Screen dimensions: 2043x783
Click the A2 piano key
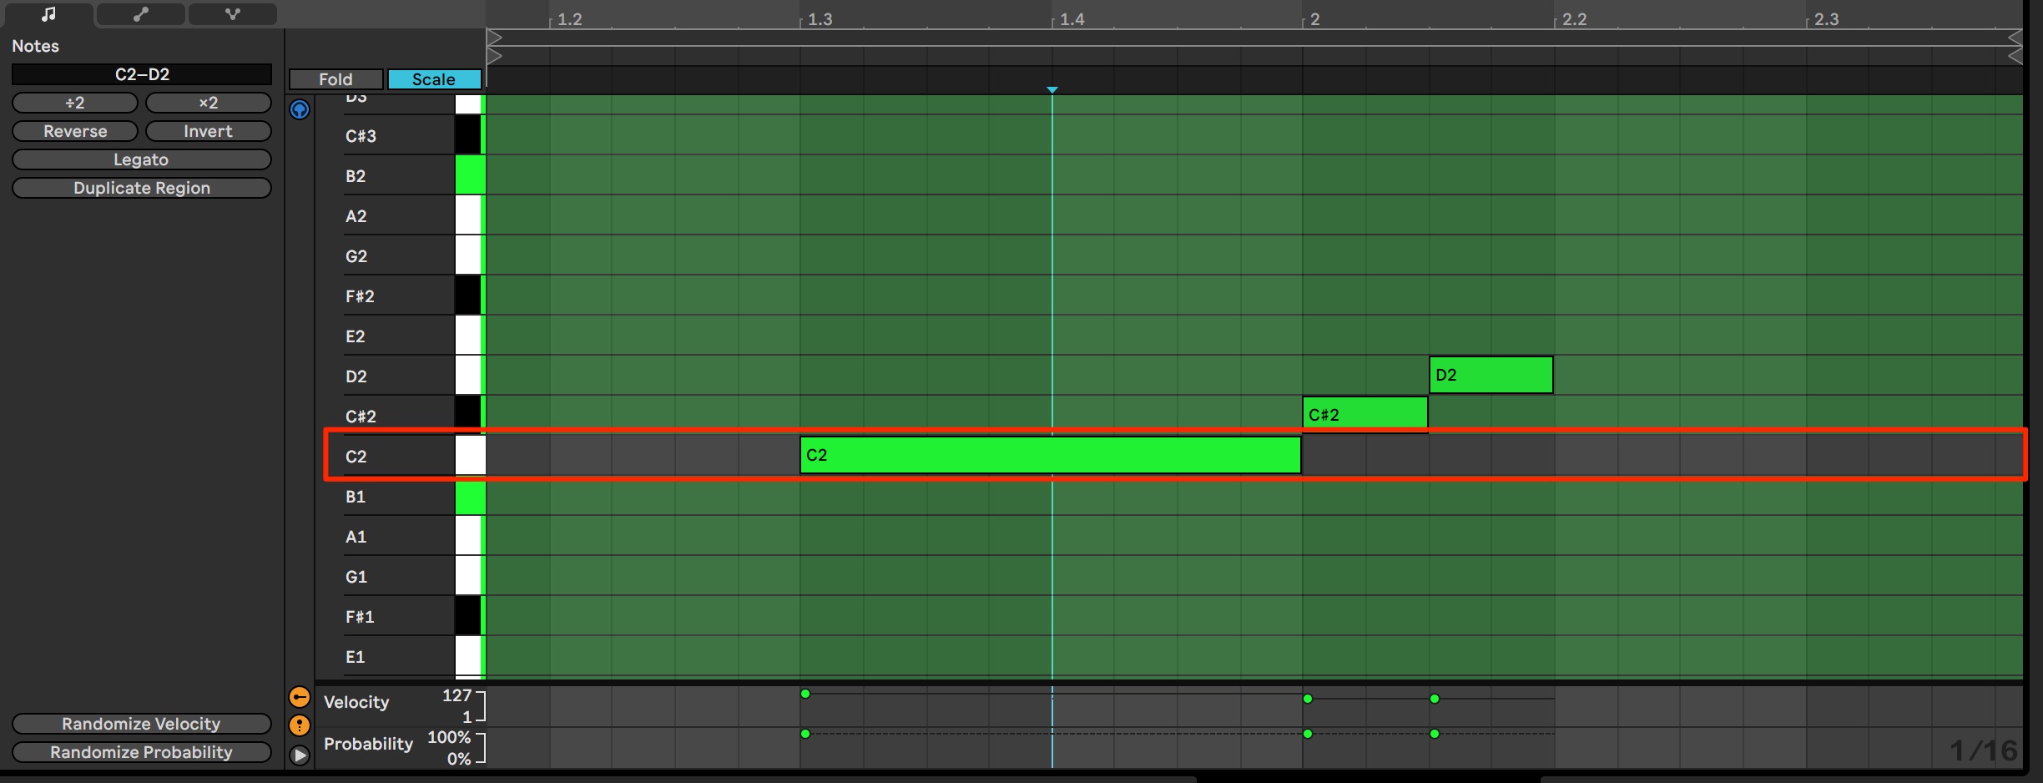470,215
